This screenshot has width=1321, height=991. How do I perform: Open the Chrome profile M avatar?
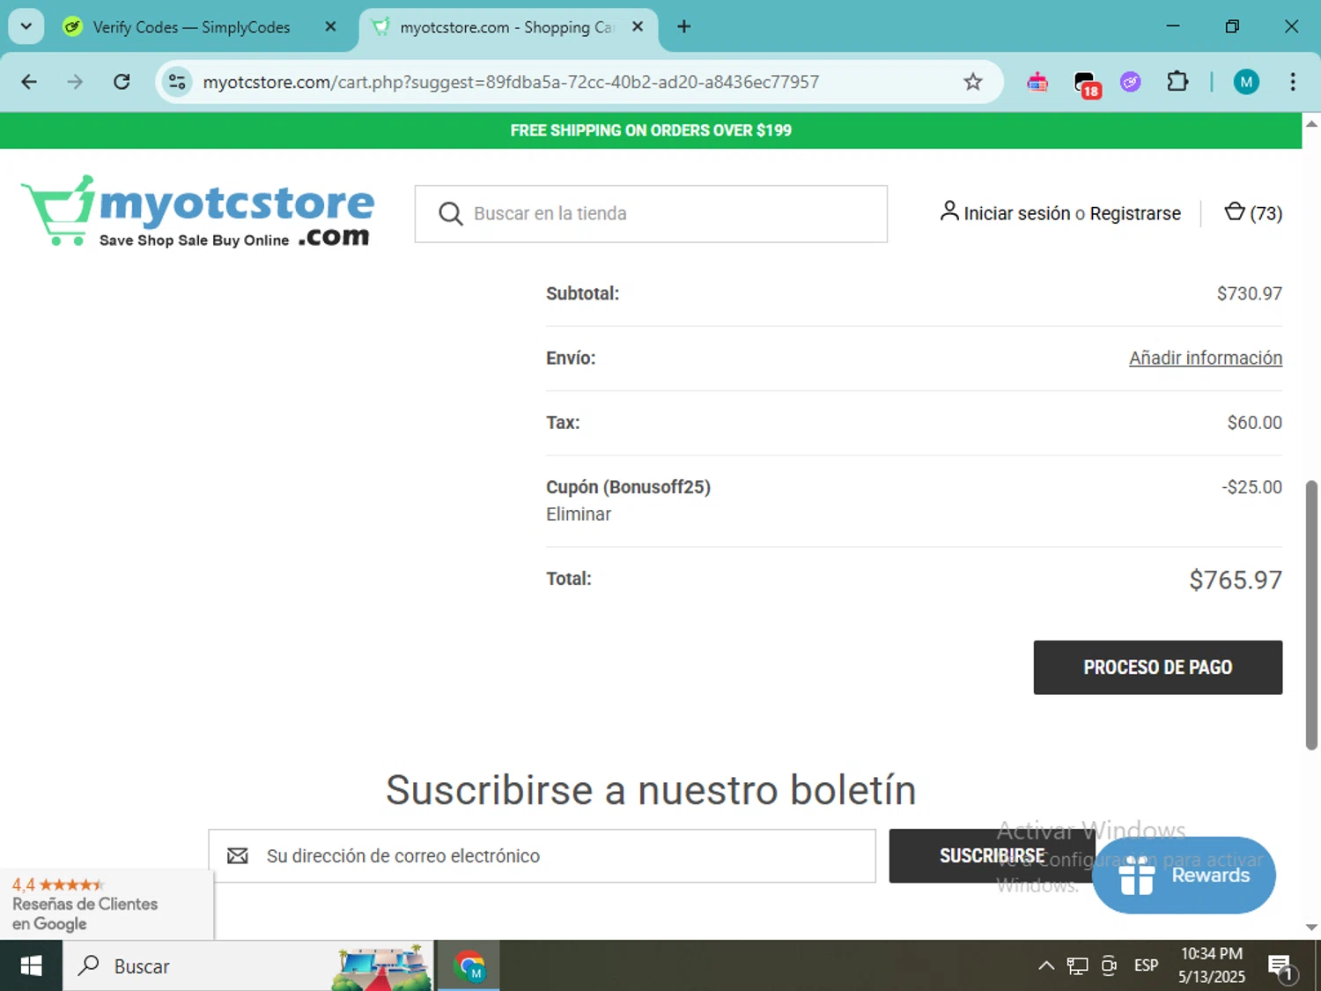(x=1245, y=82)
